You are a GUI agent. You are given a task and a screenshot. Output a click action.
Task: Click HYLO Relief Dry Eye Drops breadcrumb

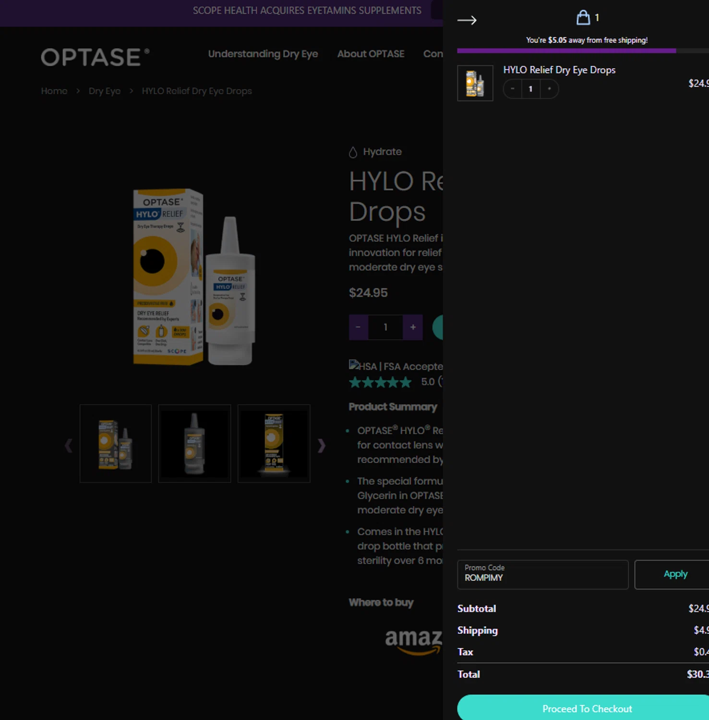pos(197,91)
